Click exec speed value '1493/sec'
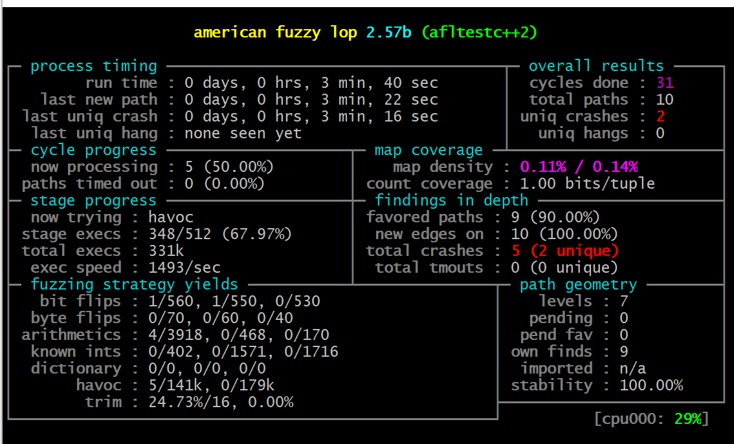 pyautogui.click(x=184, y=268)
